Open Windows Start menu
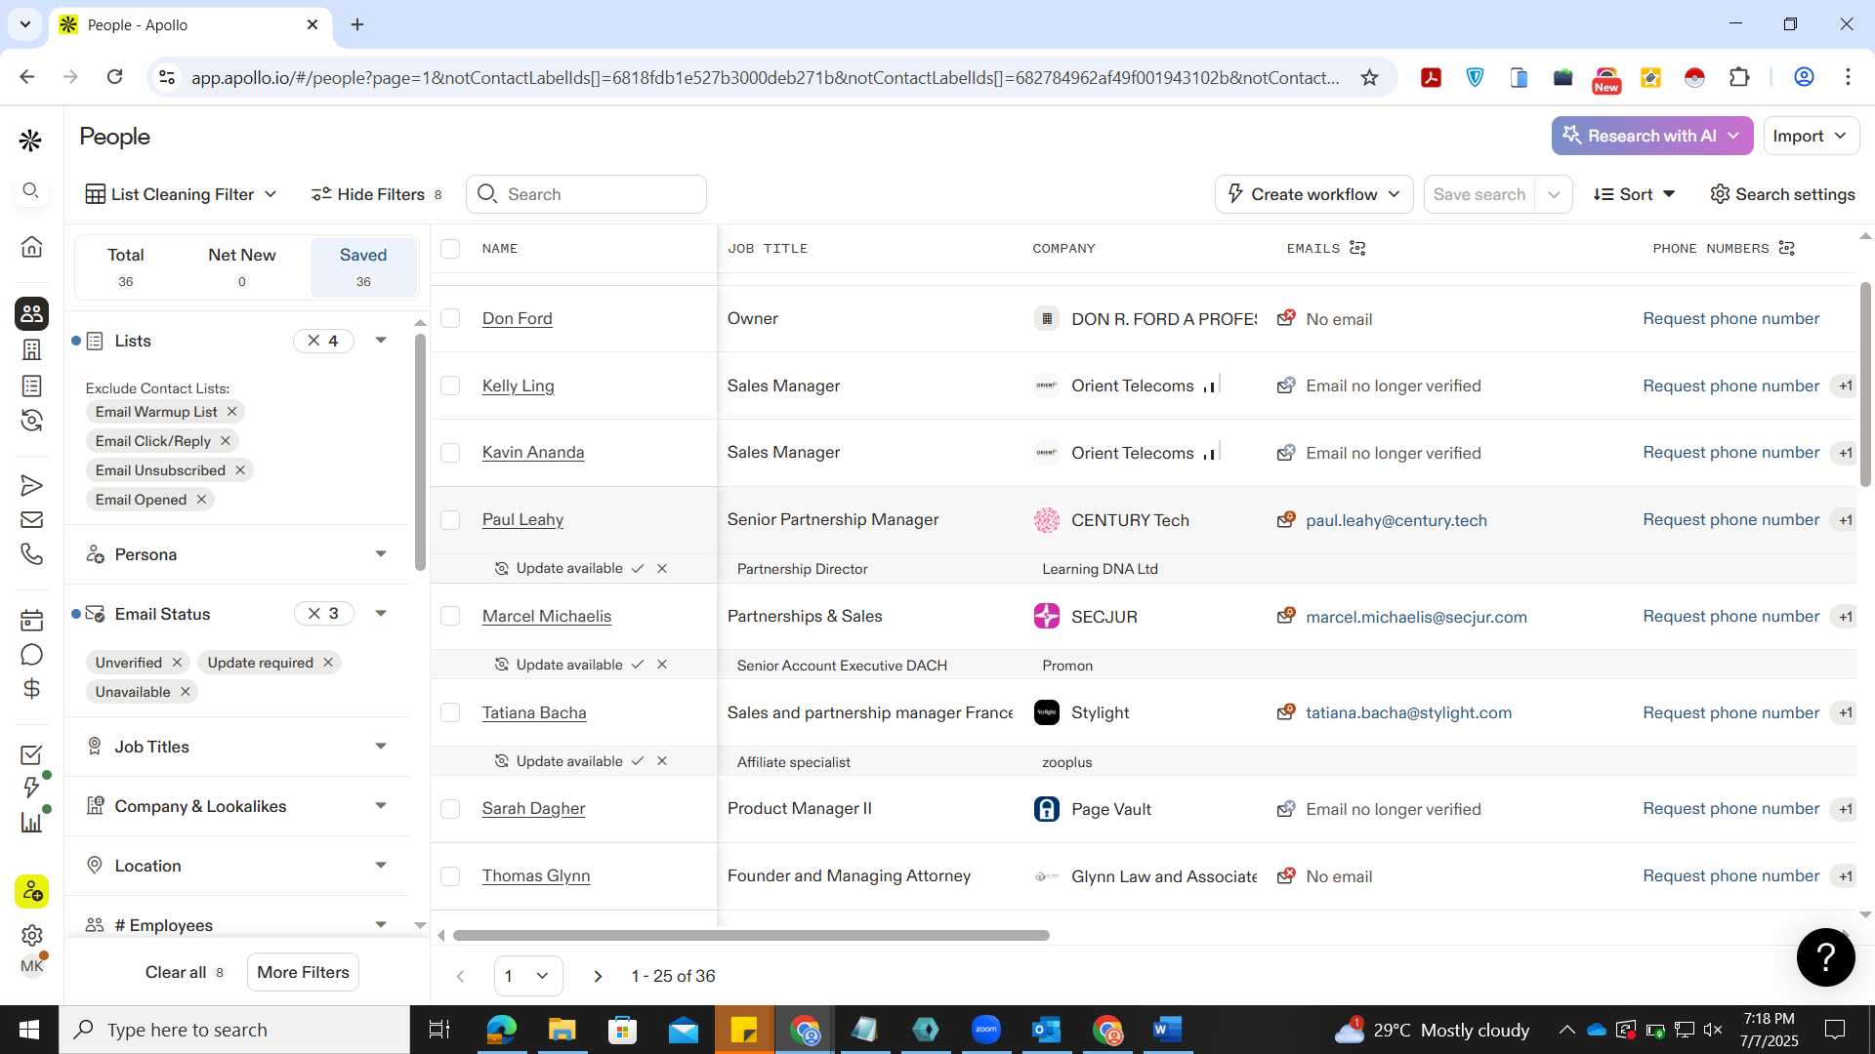The height and width of the screenshot is (1054, 1875). pyautogui.click(x=29, y=1030)
